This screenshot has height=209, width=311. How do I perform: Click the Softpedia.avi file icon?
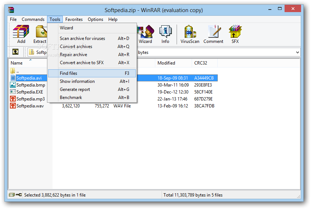point(13,78)
